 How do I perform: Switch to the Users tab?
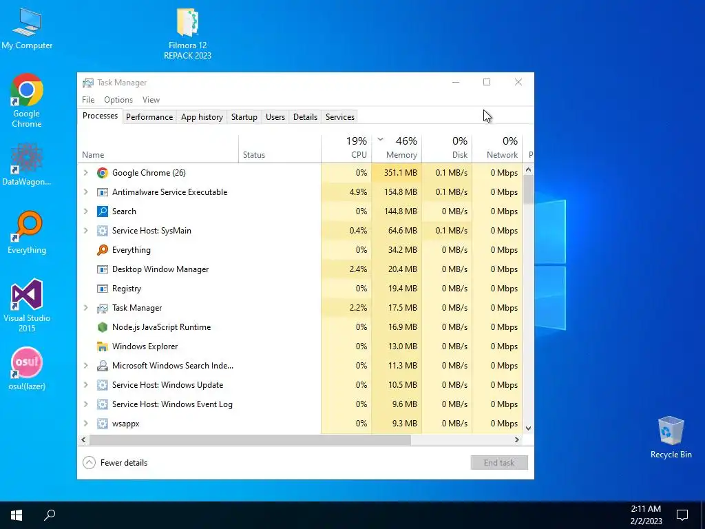coord(275,117)
